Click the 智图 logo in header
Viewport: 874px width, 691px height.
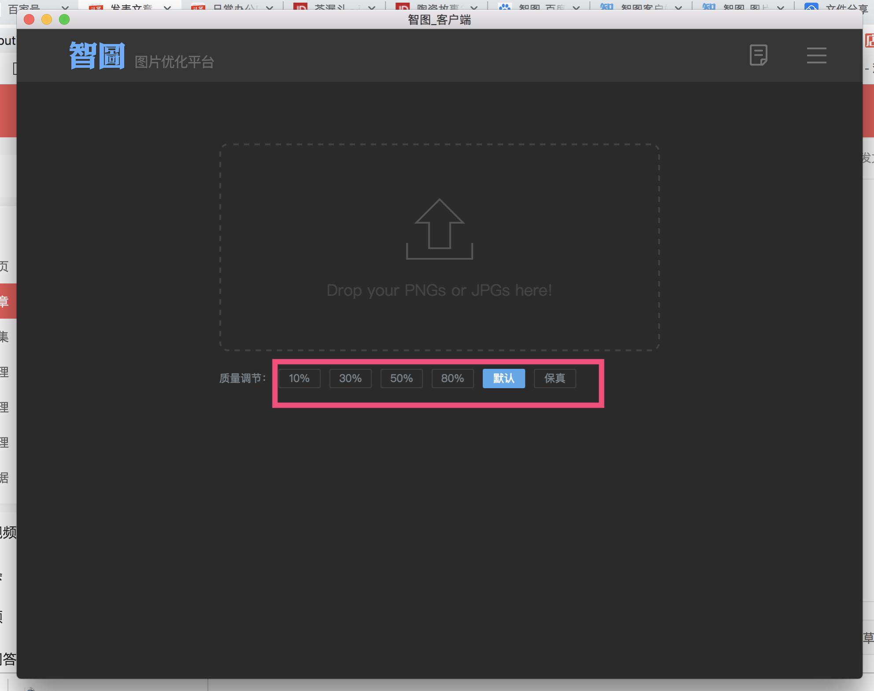(97, 56)
